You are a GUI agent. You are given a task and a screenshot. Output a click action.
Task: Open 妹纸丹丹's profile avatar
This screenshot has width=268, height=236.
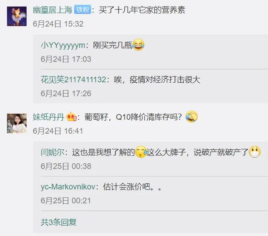17,123
